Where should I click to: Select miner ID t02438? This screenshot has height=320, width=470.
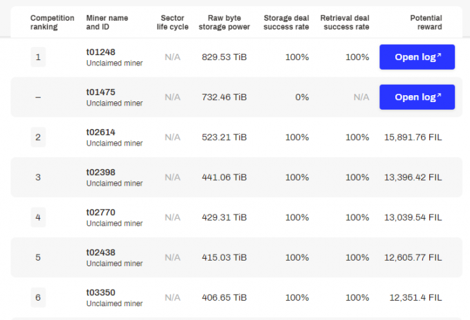click(x=101, y=252)
